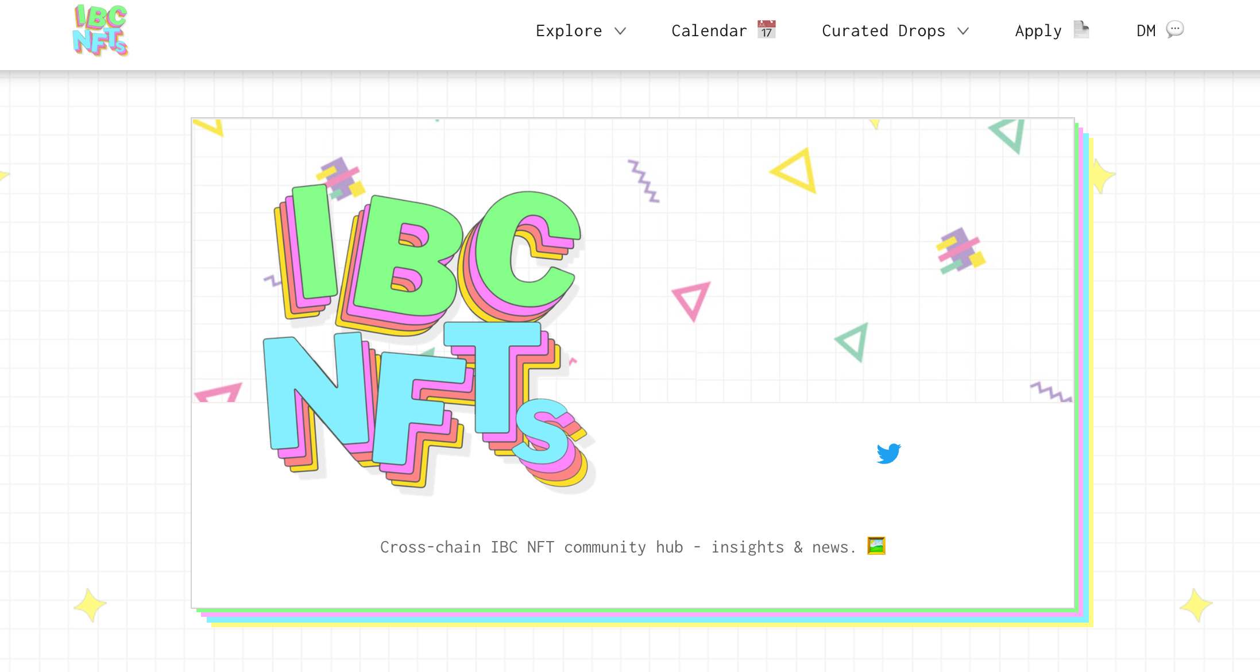The image size is (1260, 672).
Task: Expand the Curated Drops dropdown chevron
Action: [963, 31]
